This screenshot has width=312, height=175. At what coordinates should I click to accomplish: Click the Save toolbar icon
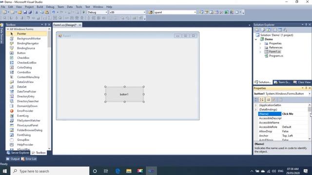point(25,12)
